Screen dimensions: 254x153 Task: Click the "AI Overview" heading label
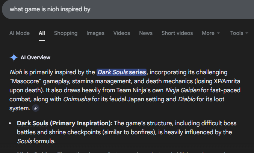35,57
